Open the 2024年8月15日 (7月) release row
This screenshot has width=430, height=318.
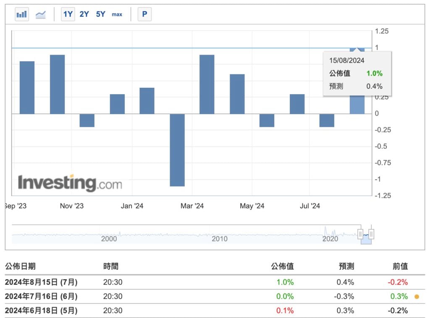[x=41, y=282]
